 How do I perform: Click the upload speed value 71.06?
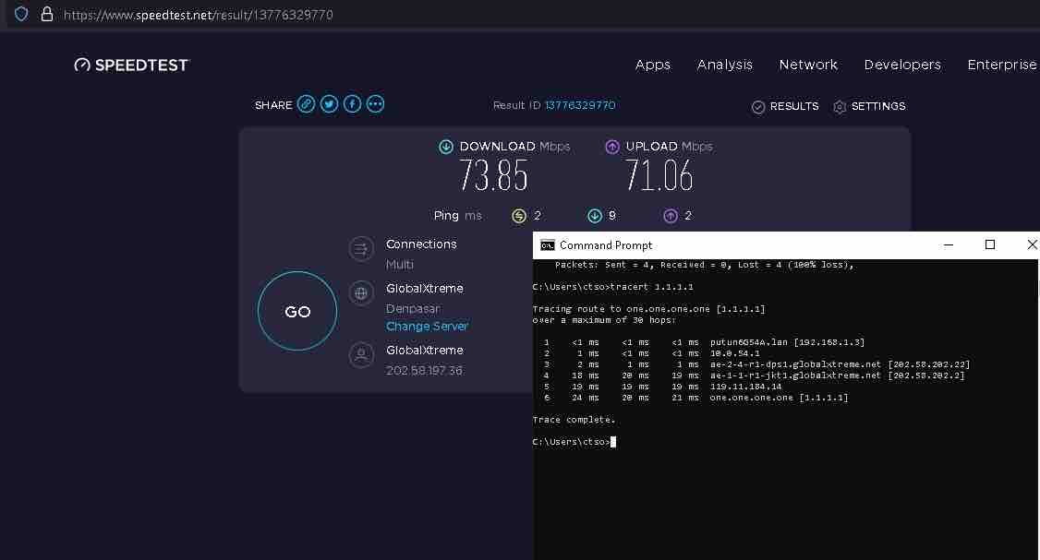coord(659,175)
